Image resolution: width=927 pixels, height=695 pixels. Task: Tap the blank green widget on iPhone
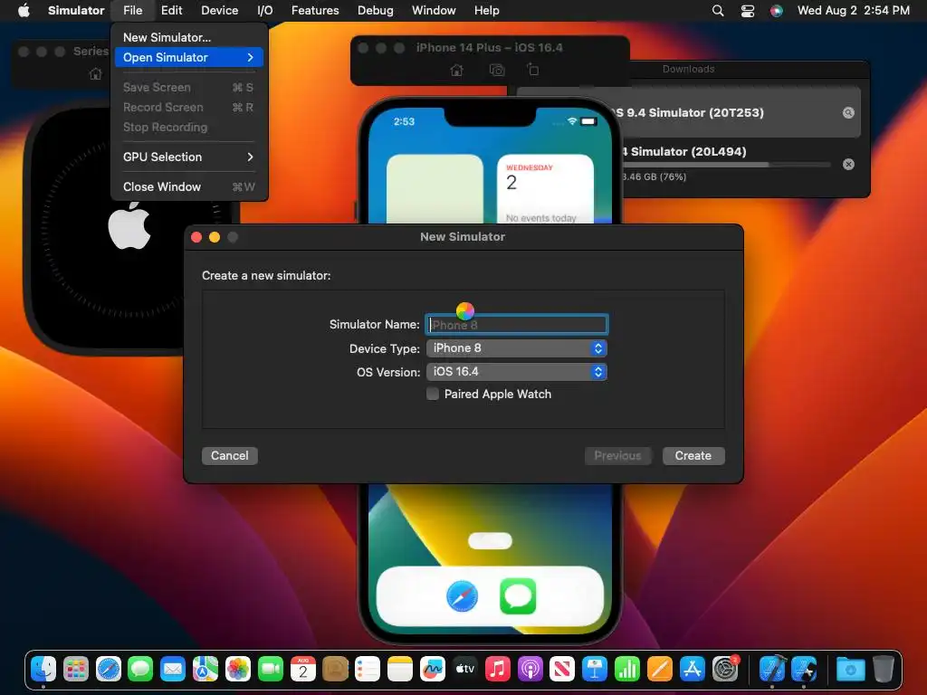click(x=435, y=189)
